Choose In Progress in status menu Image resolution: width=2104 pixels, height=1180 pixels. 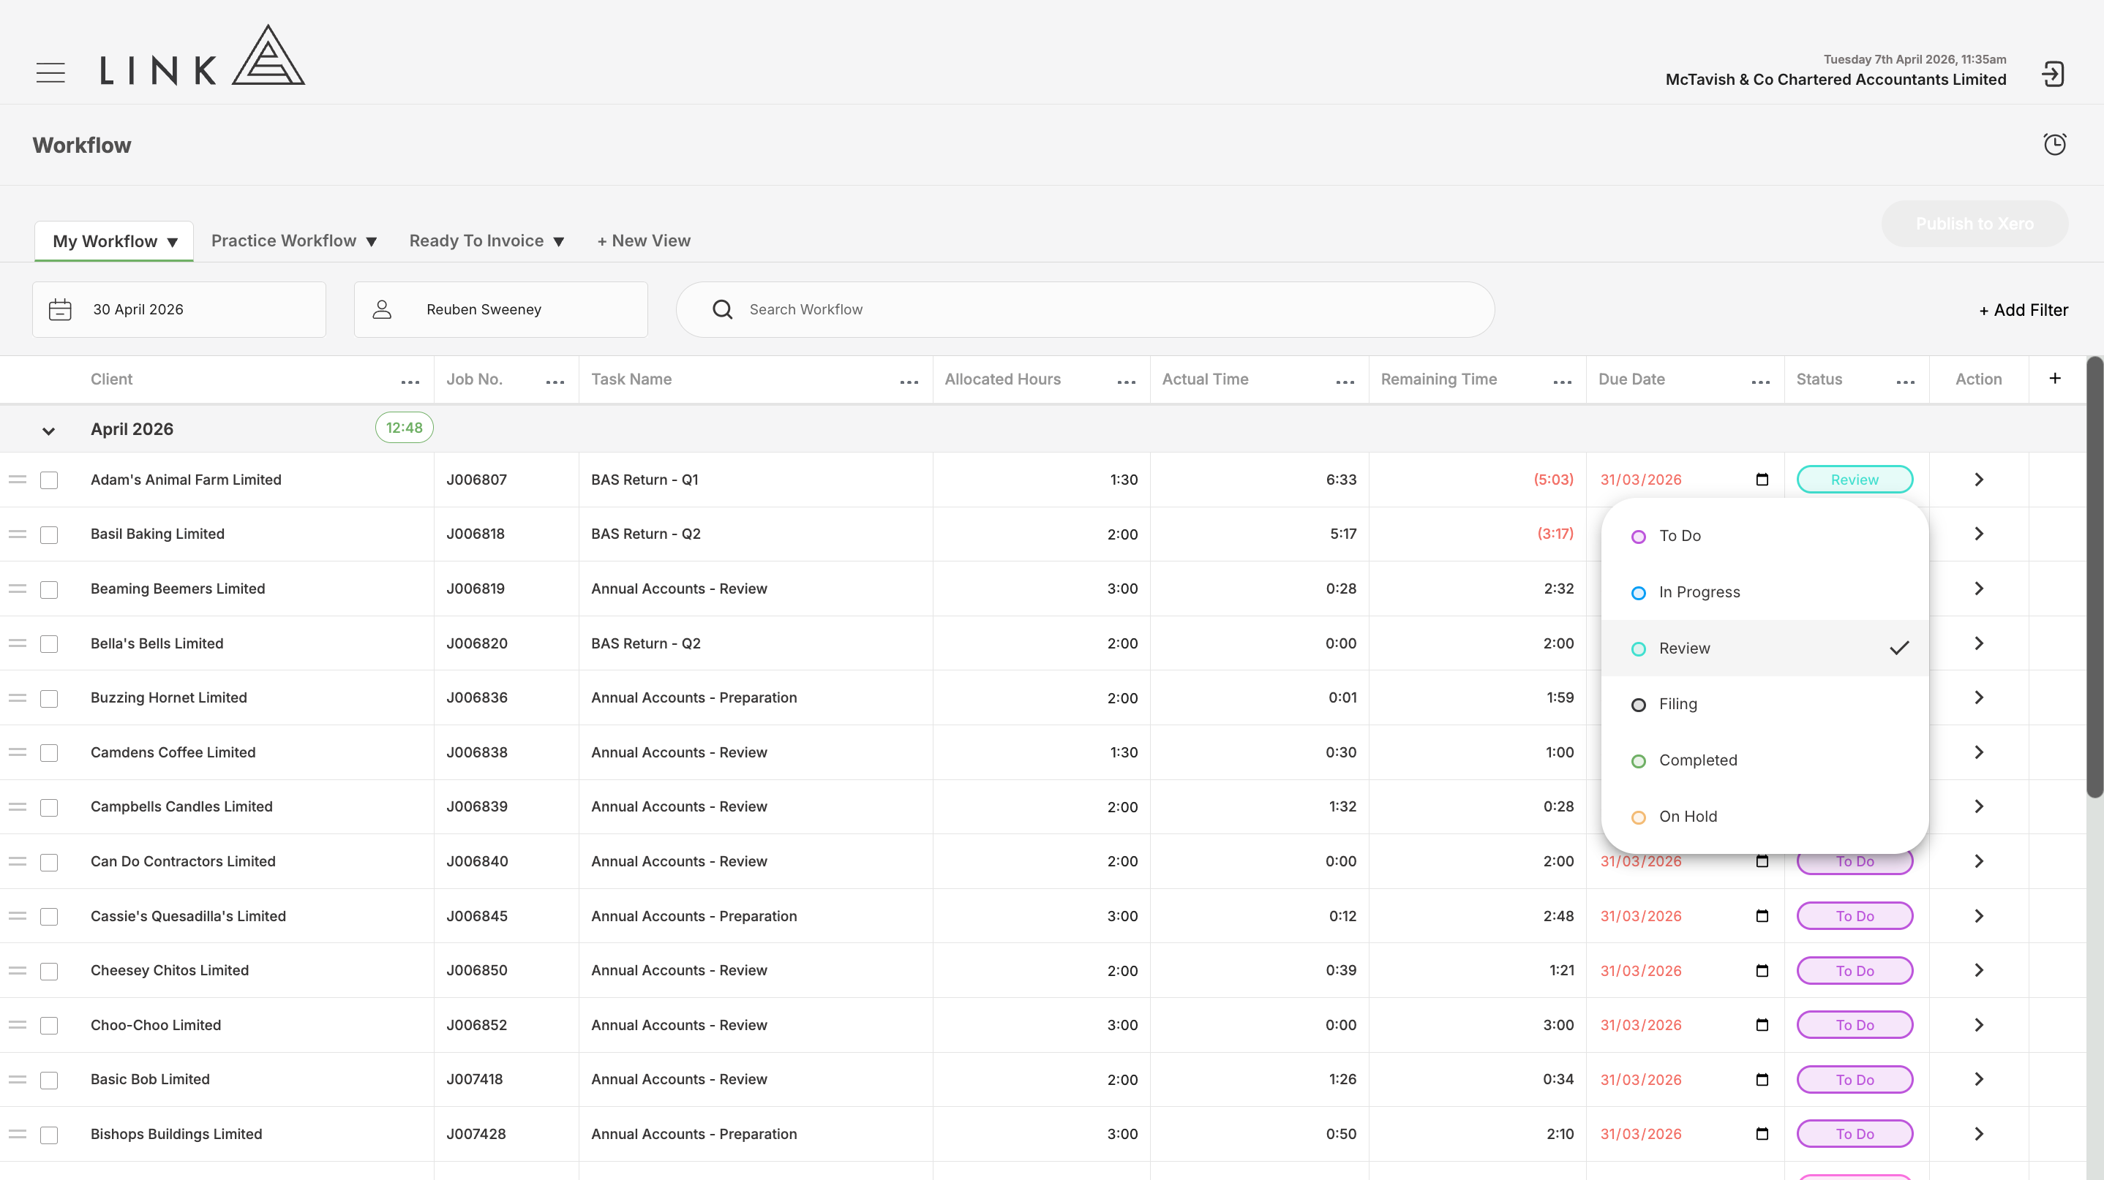click(1765, 591)
